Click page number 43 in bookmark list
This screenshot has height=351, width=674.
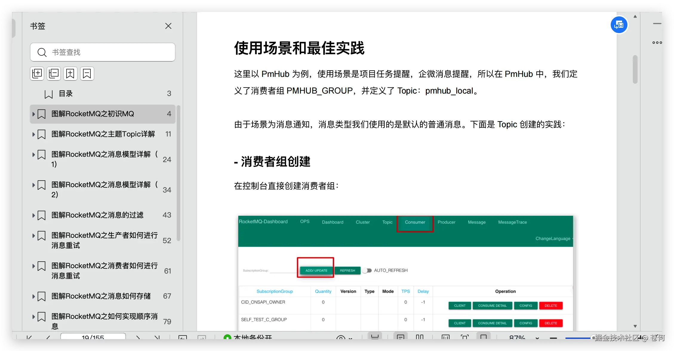(167, 215)
